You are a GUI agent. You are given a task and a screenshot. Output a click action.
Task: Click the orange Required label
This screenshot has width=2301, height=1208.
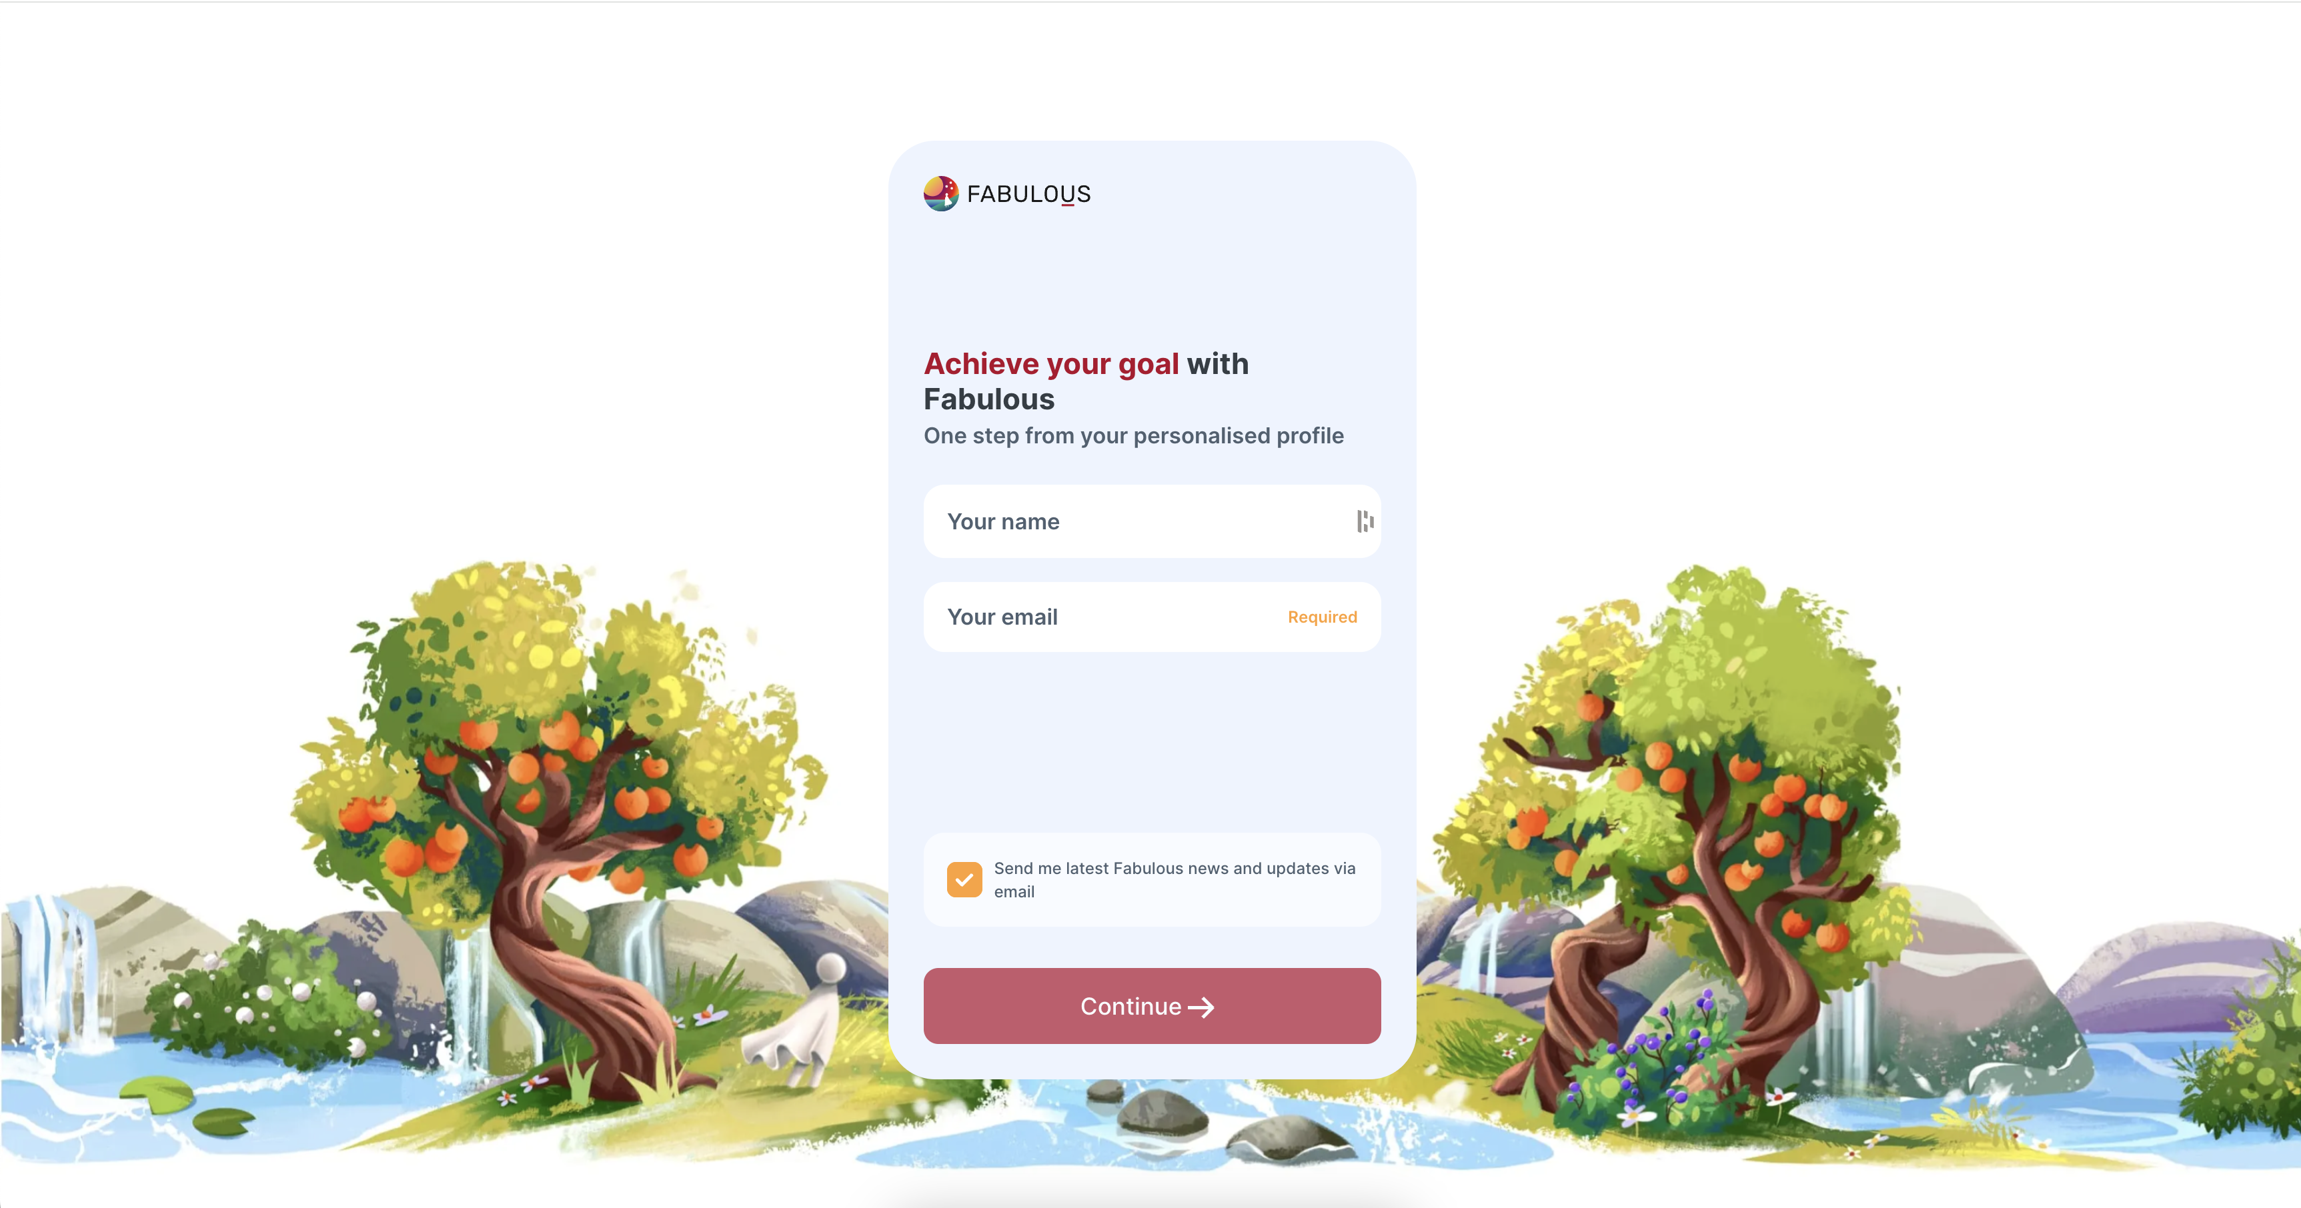point(1322,617)
